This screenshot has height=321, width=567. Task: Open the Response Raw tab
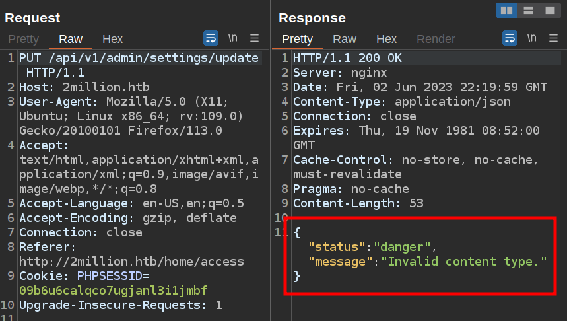pos(345,39)
